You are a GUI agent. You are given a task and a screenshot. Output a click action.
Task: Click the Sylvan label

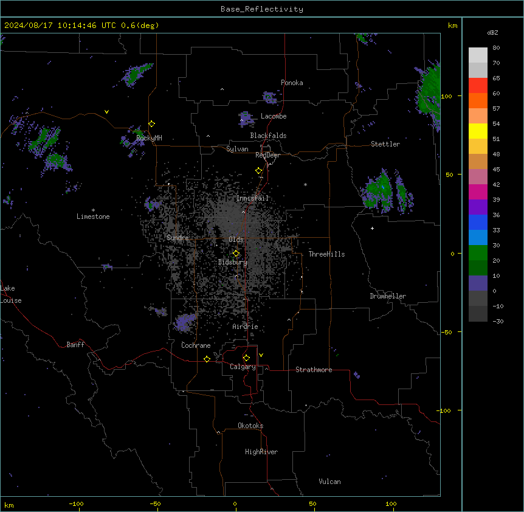[x=237, y=149]
